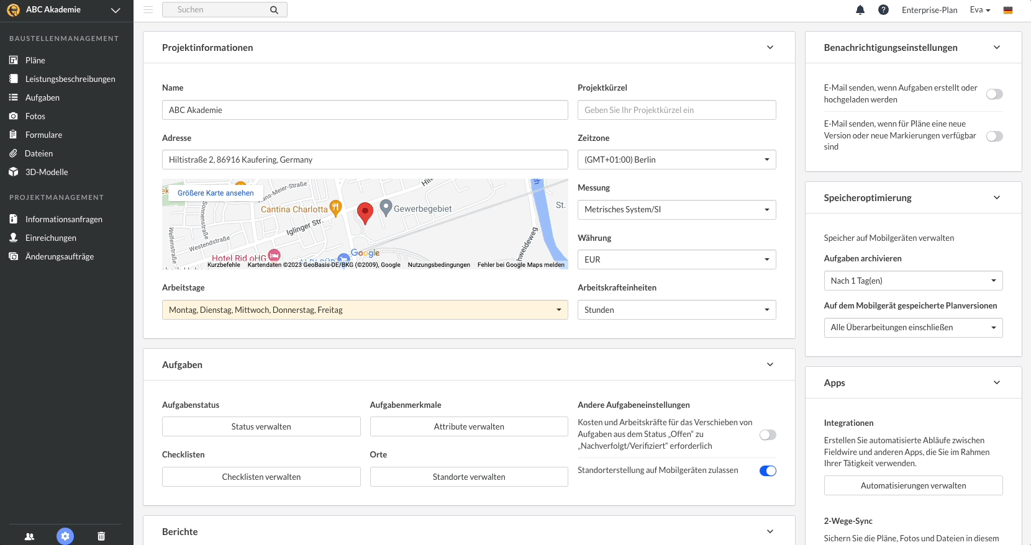Collapse the Aufgaben settings section
The width and height of the screenshot is (1031, 545).
[770, 364]
